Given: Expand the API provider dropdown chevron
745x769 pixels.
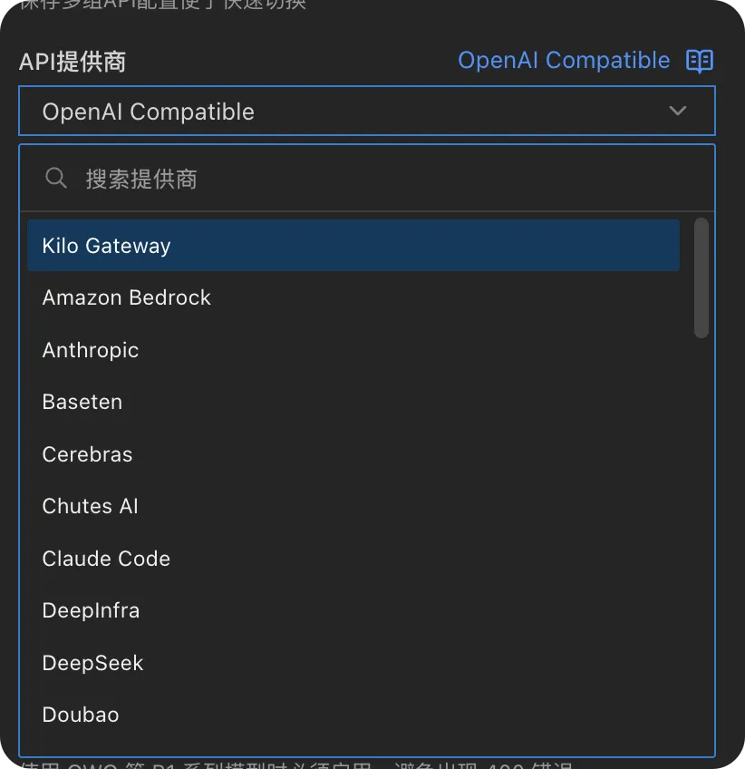Looking at the screenshot, I should 677,112.
